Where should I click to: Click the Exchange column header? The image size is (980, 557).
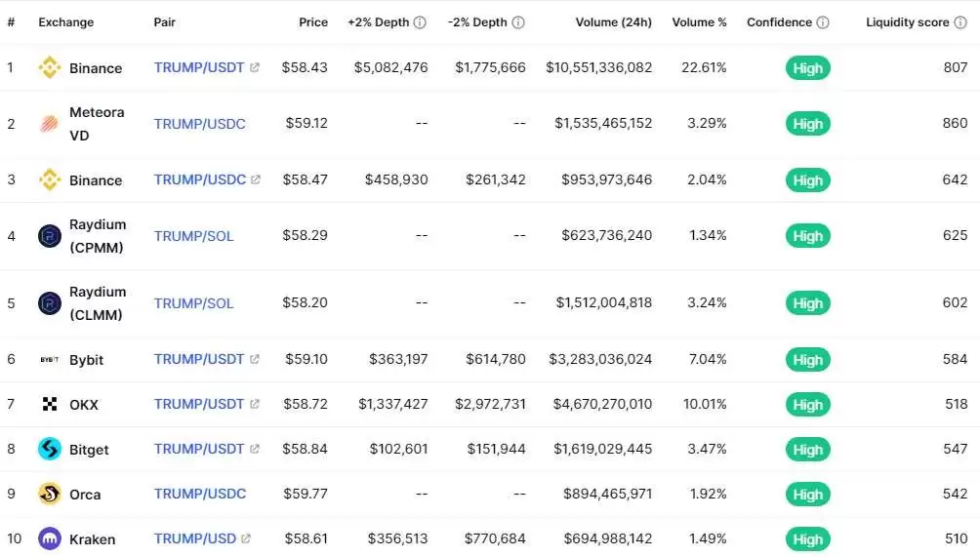[66, 22]
